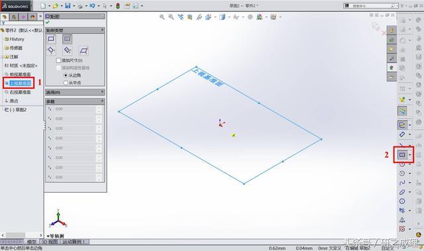Select the Smart Dimension tool icon
424x251 pixels.
pos(402,134)
